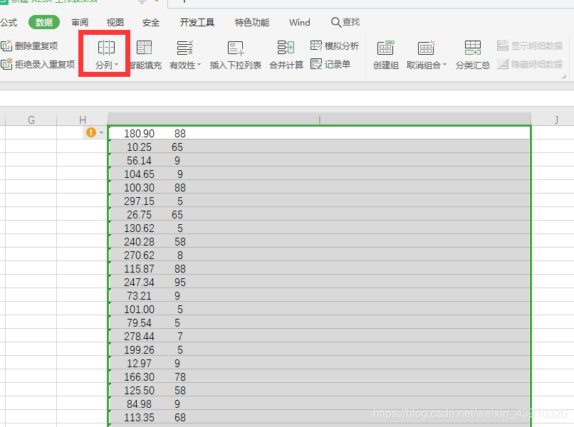This screenshot has width=574, height=427.
Task: Click the Text to Columns (分列) icon
Action: 106,48
